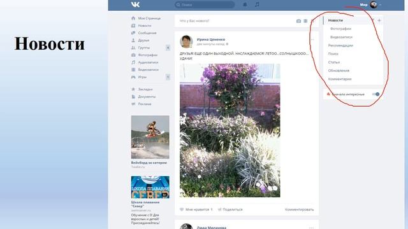
Task: Open Люда Миланова profile link
Action: coord(211,228)
